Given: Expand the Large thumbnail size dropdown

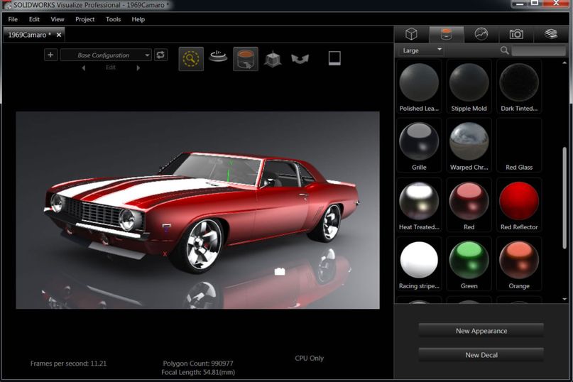Looking at the screenshot, I should (x=422, y=50).
